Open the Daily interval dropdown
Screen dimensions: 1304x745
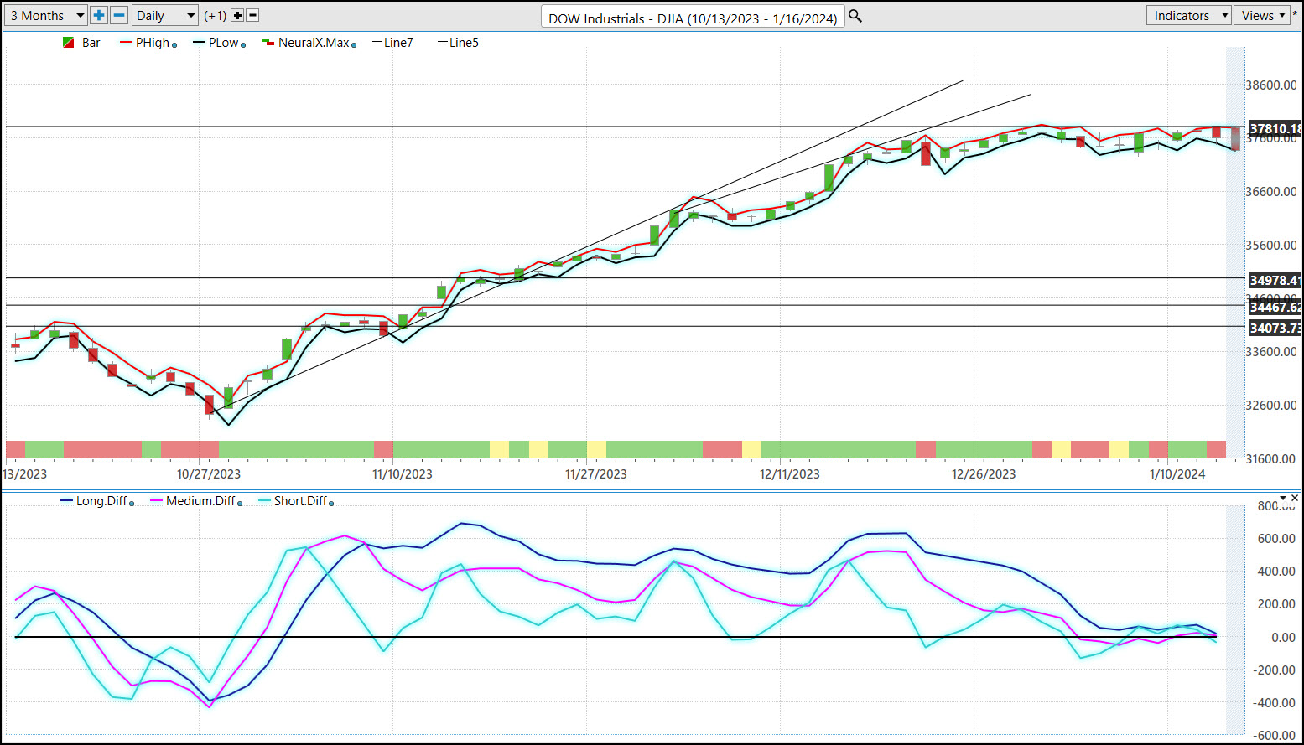click(164, 15)
